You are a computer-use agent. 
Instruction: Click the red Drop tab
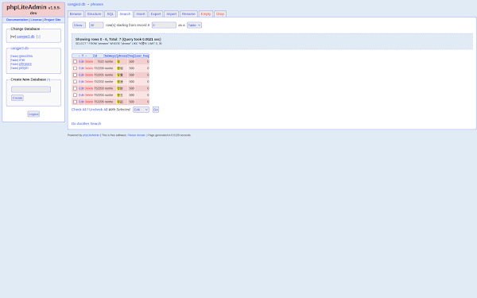(220, 14)
